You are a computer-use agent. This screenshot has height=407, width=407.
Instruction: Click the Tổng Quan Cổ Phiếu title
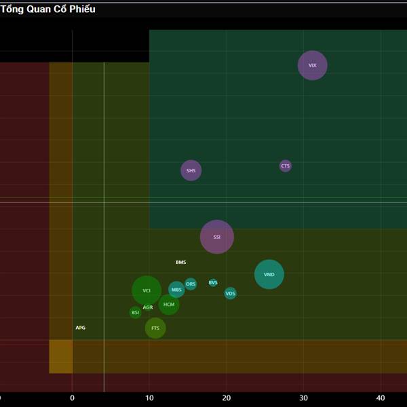point(48,9)
